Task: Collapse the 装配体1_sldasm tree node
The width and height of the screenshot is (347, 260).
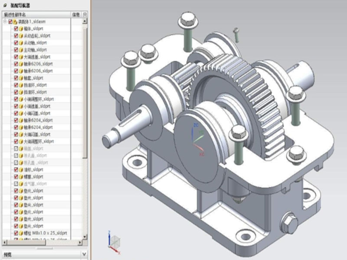Action: click(x=5, y=21)
